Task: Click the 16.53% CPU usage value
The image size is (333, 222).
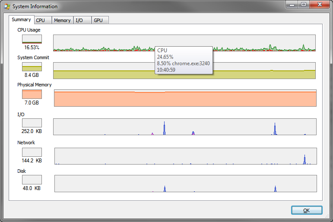Action: (x=32, y=48)
